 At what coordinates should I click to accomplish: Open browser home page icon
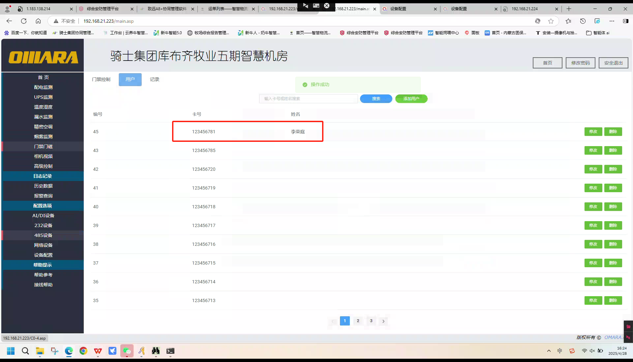pyautogui.click(x=38, y=21)
